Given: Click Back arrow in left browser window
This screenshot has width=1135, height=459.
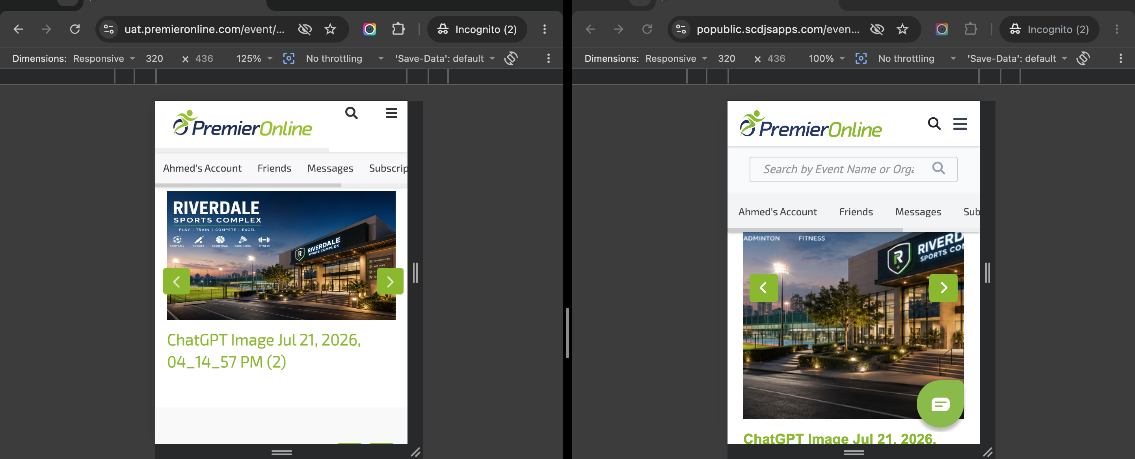Looking at the screenshot, I should point(18,29).
